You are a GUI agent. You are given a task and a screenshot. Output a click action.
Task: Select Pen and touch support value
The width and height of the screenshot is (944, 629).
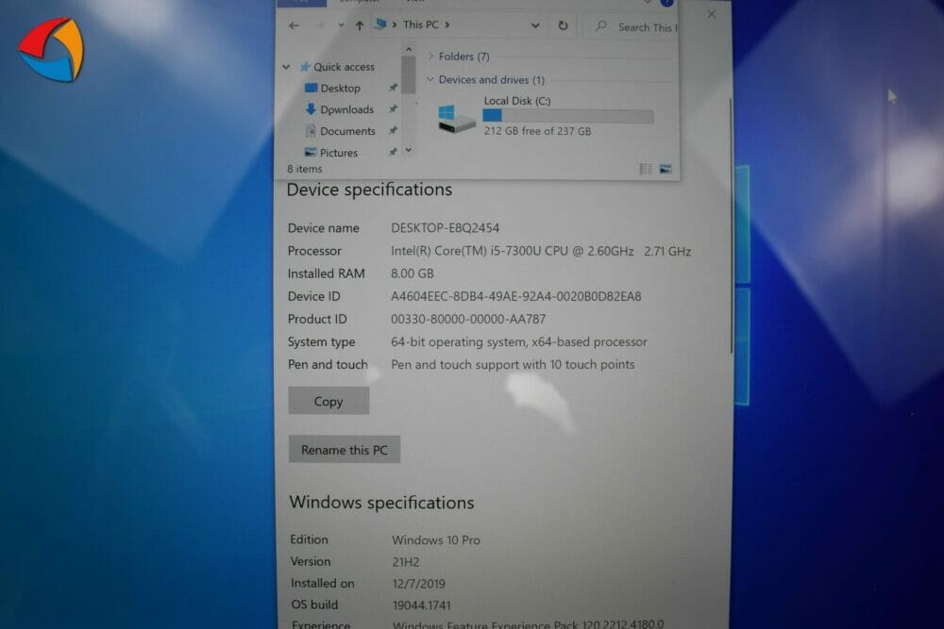coord(513,364)
